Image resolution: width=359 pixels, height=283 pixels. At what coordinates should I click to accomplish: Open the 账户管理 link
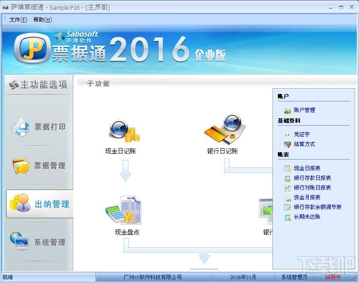point(304,110)
